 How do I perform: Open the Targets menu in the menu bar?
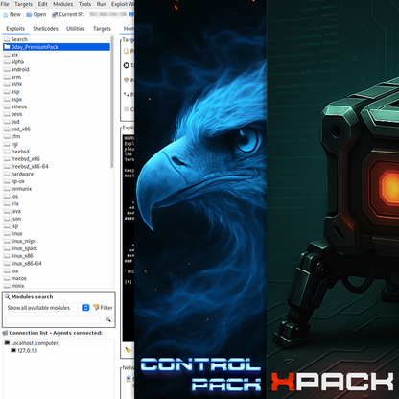(23, 4)
